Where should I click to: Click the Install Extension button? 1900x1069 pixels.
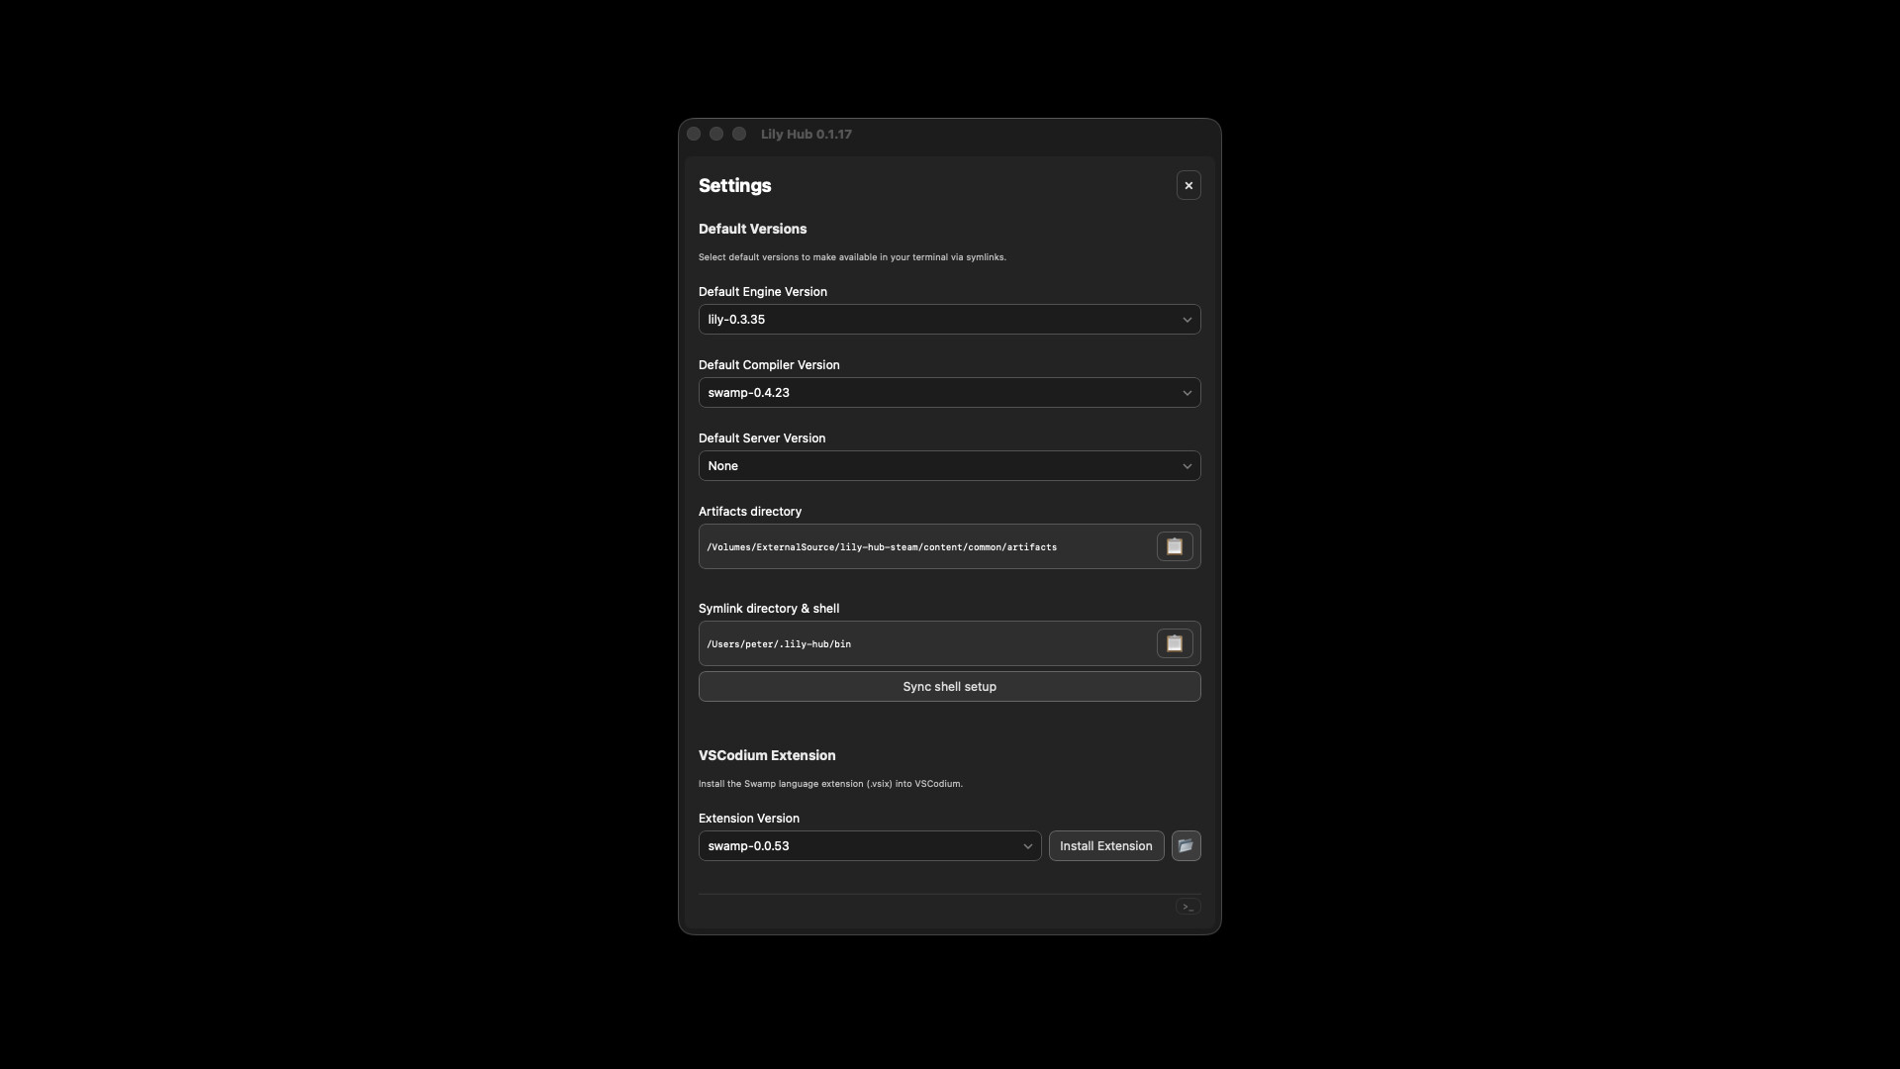[1106, 846]
